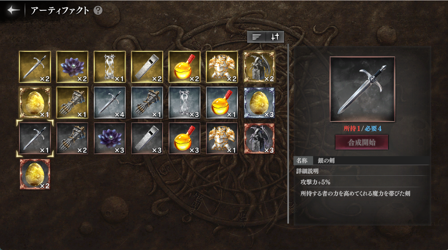
Task: Open the filter list icon
Action: pyautogui.click(x=257, y=37)
